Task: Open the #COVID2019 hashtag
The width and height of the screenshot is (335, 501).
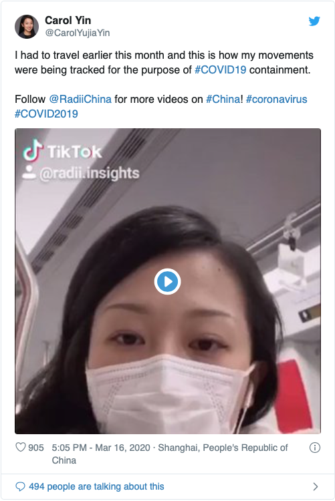Action: (x=46, y=114)
